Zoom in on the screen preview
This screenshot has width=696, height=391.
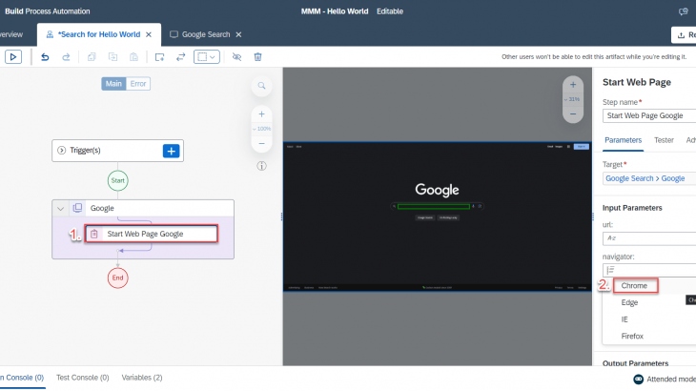[x=573, y=84]
